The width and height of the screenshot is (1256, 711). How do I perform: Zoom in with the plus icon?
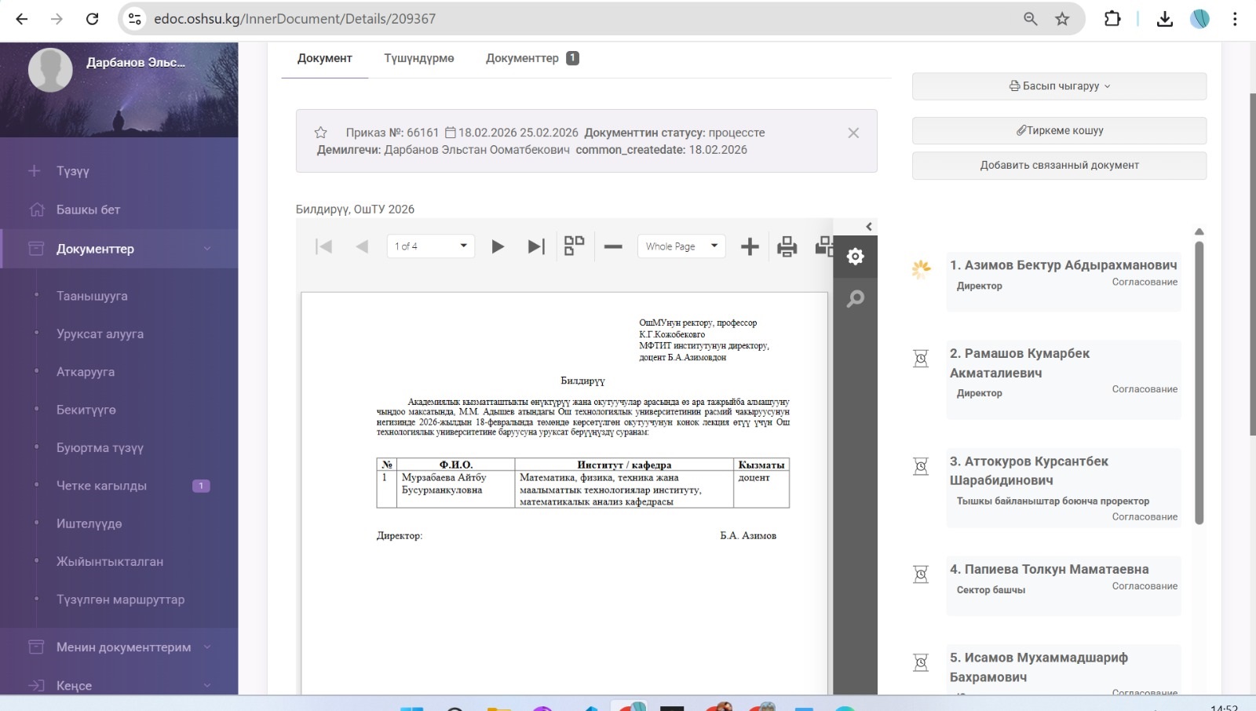(750, 246)
